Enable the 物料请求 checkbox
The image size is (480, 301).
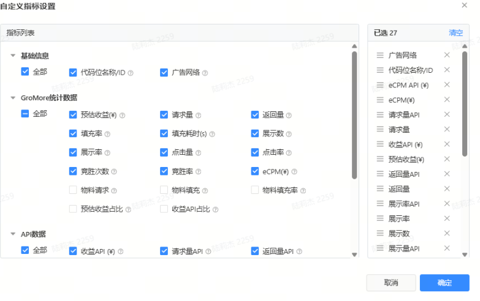[x=74, y=190]
